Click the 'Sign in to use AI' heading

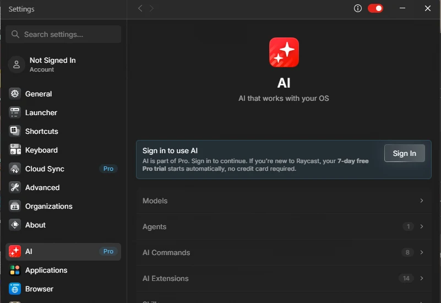pyautogui.click(x=170, y=150)
